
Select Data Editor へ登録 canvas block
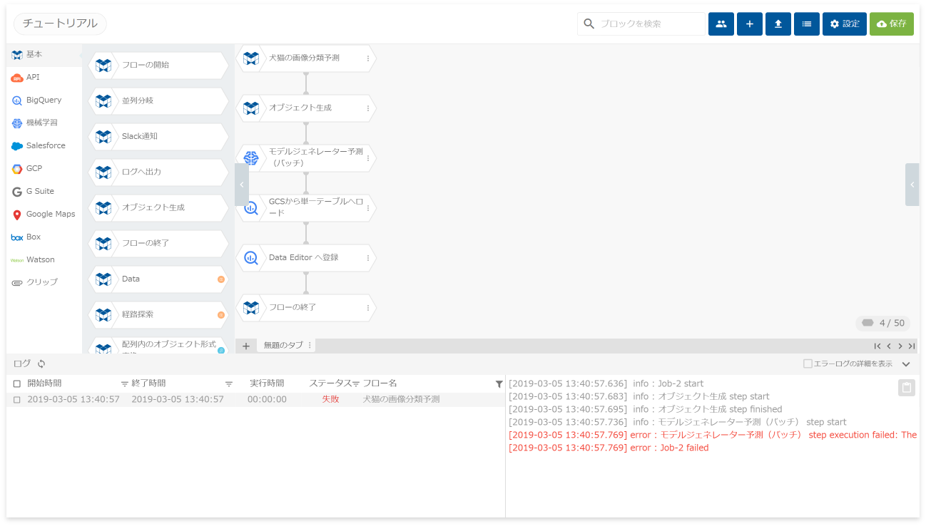(x=306, y=257)
